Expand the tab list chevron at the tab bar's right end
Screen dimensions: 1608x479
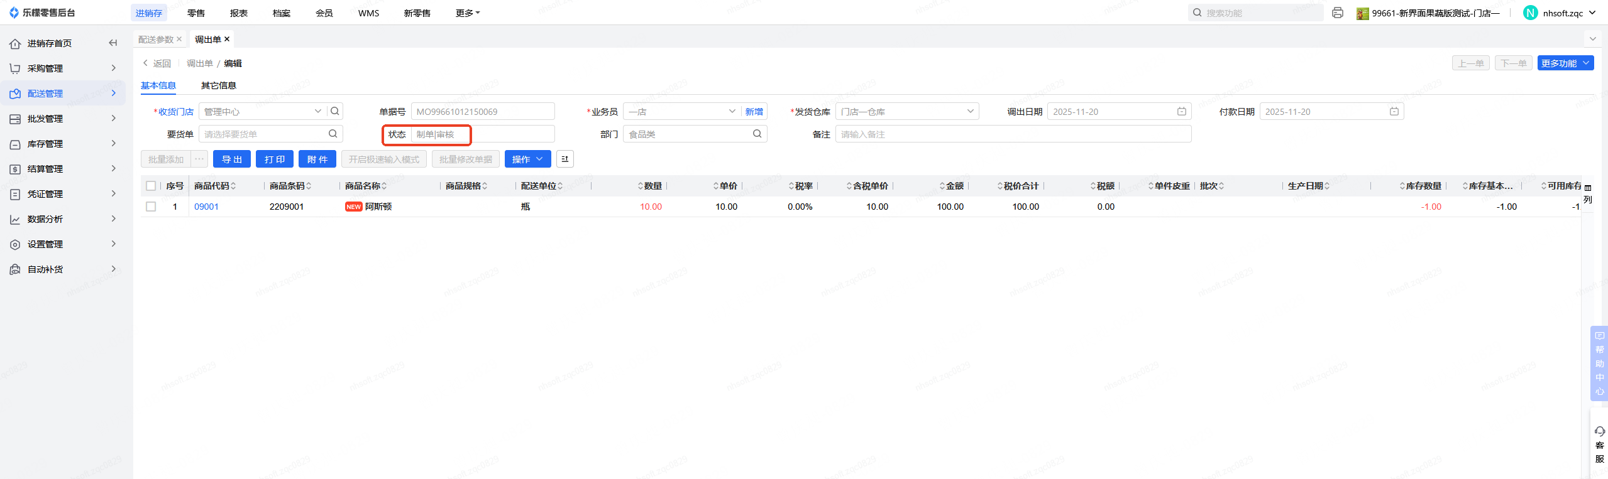point(1593,39)
